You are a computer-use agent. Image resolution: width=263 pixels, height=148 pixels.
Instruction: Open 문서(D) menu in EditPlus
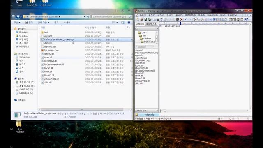(x=179, y=16)
